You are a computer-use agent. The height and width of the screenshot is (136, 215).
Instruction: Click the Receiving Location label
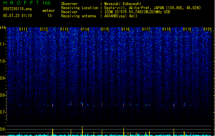pyautogui.click(x=80, y=8)
